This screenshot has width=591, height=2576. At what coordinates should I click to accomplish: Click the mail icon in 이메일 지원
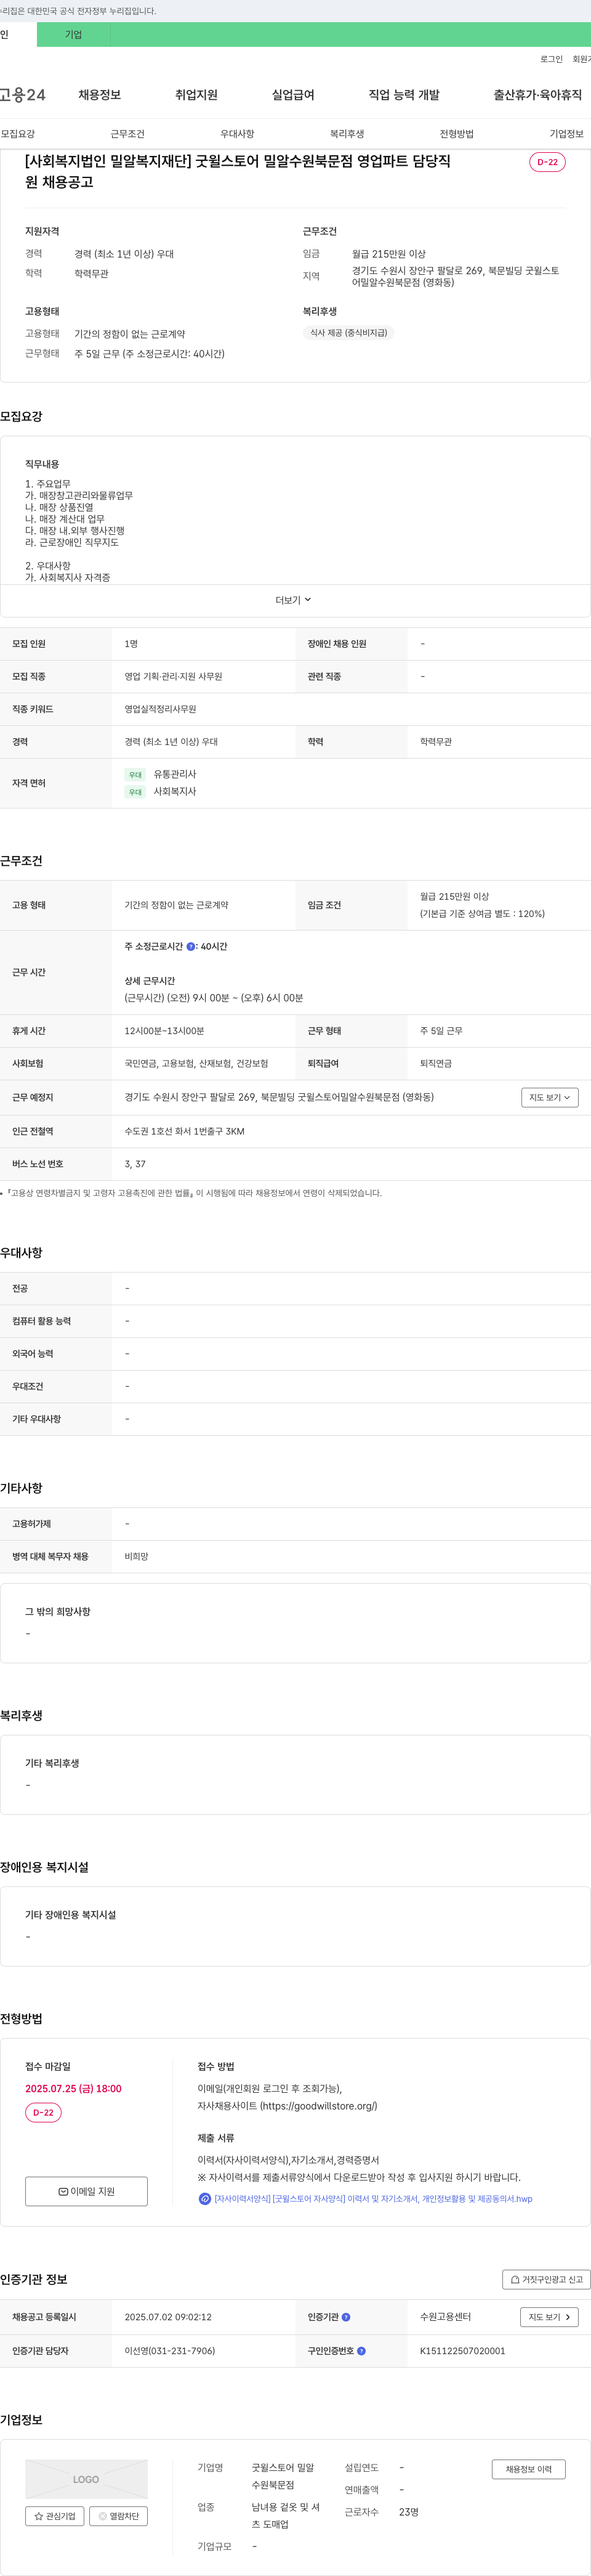coord(63,2191)
